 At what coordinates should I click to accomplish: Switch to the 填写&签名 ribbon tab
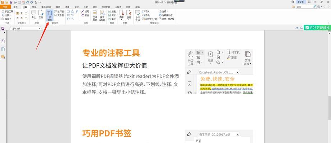[x=46, y=7]
